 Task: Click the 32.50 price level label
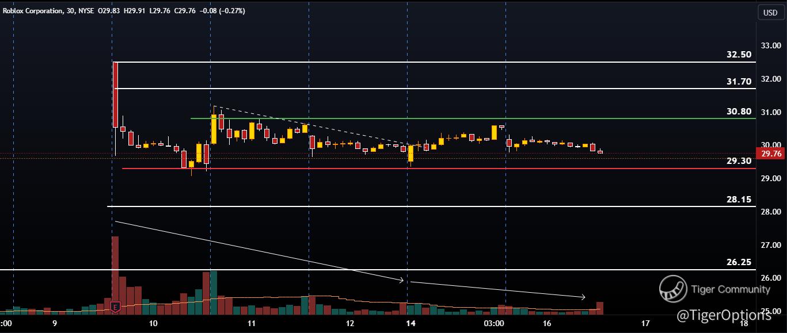pos(739,55)
